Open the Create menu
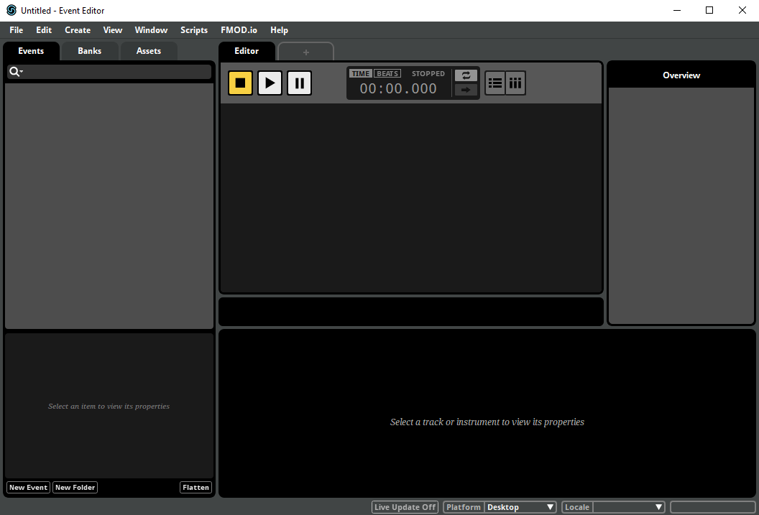This screenshot has height=515, width=759. point(78,30)
